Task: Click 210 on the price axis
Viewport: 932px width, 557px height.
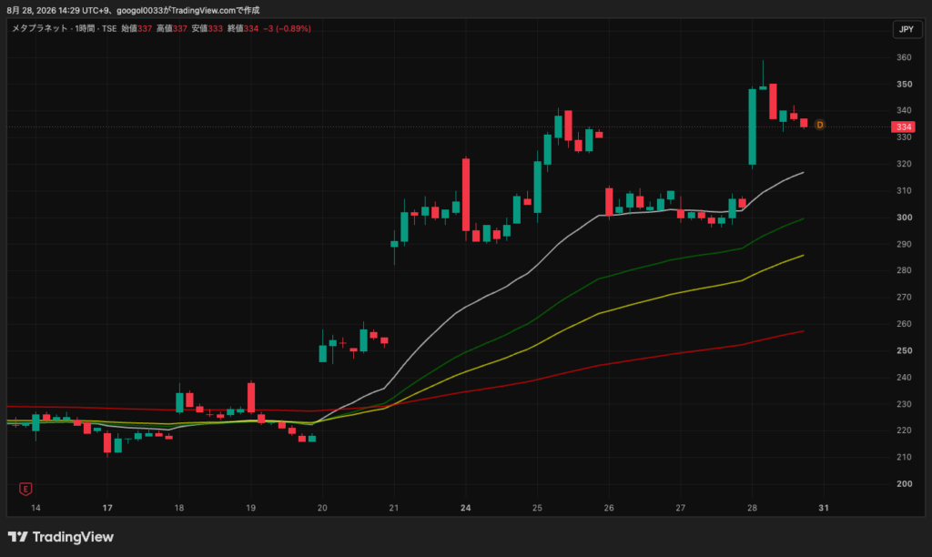Action: point(904,457)
